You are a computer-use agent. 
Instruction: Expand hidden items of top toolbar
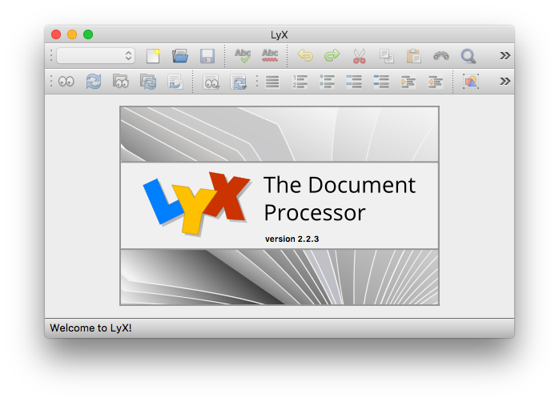[505, 55]
